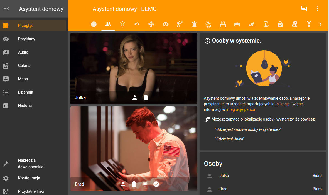329x195 pixels.
Task: Click the "Asystent domowy" sidebar title
Action: pyautogui.click(x=41, y=9)
